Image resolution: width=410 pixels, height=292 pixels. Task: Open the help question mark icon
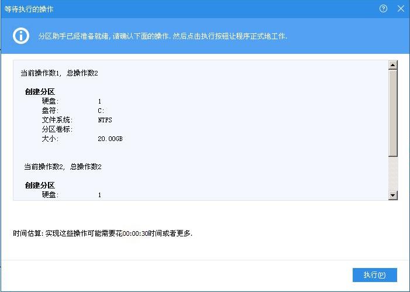[383, 9]
